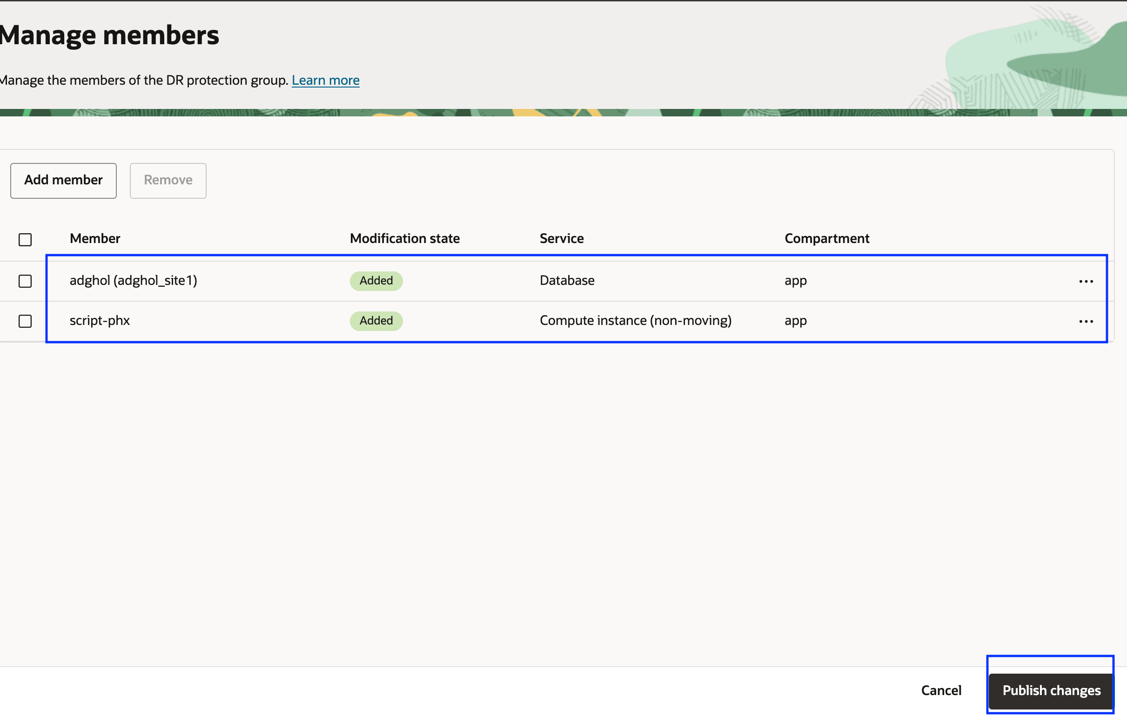Image resolution: width=1127 pixels, height=716 pixels.
Task: Check the adghol (adghol_site1) member checkbox
Action: point(25,281)
